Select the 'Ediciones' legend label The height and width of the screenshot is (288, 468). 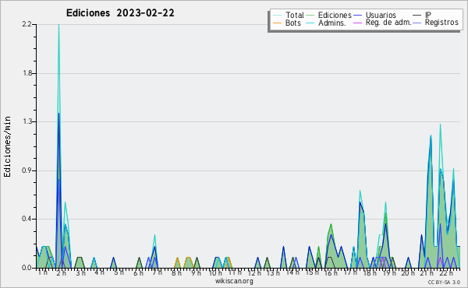pyautogui.click(x=335, y=15)
